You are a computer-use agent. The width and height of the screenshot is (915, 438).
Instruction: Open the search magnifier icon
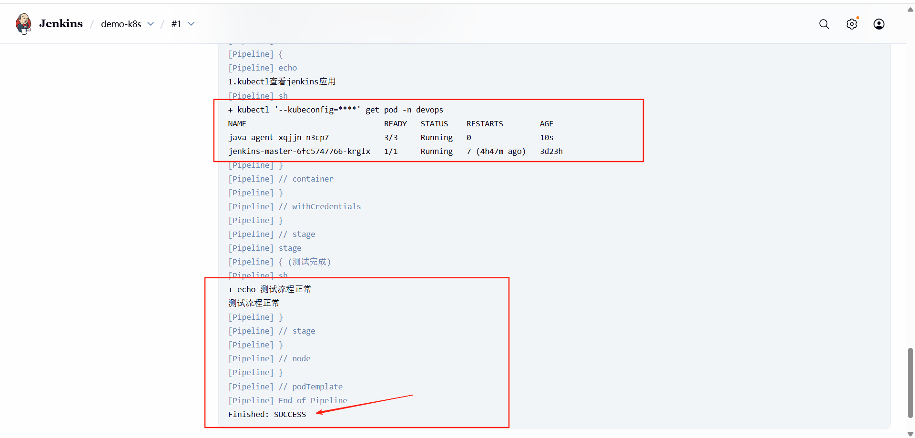tap(824, 24)
